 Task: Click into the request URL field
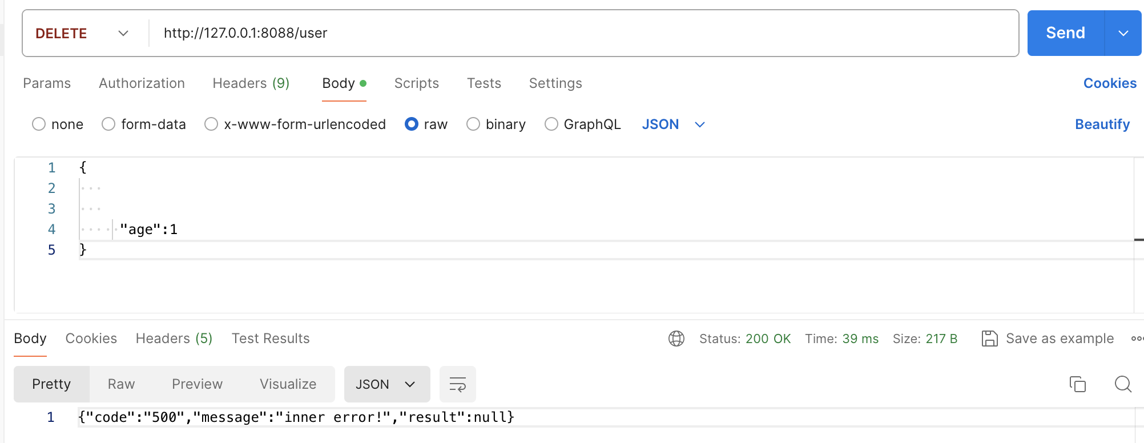coord(571,33)
